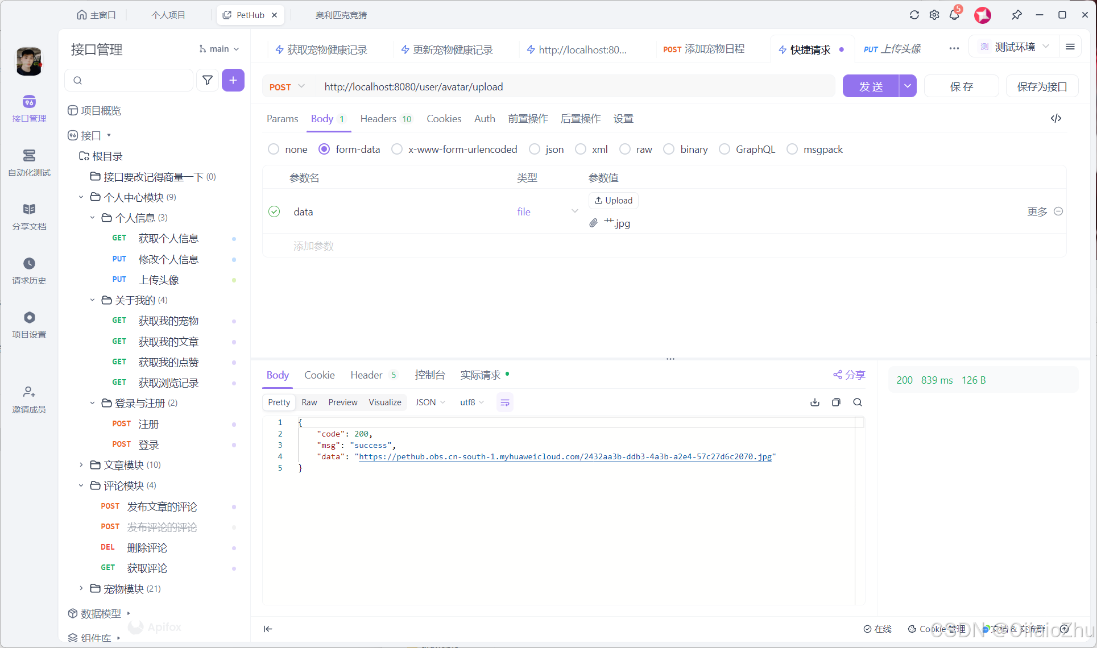Click the purple plus add button
This screenshot has width=1097, height=648.
tap(233, 80)
